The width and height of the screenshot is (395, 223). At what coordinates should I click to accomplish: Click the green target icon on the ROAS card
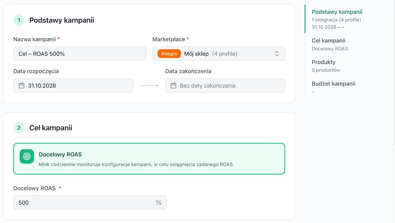[27, 157]
